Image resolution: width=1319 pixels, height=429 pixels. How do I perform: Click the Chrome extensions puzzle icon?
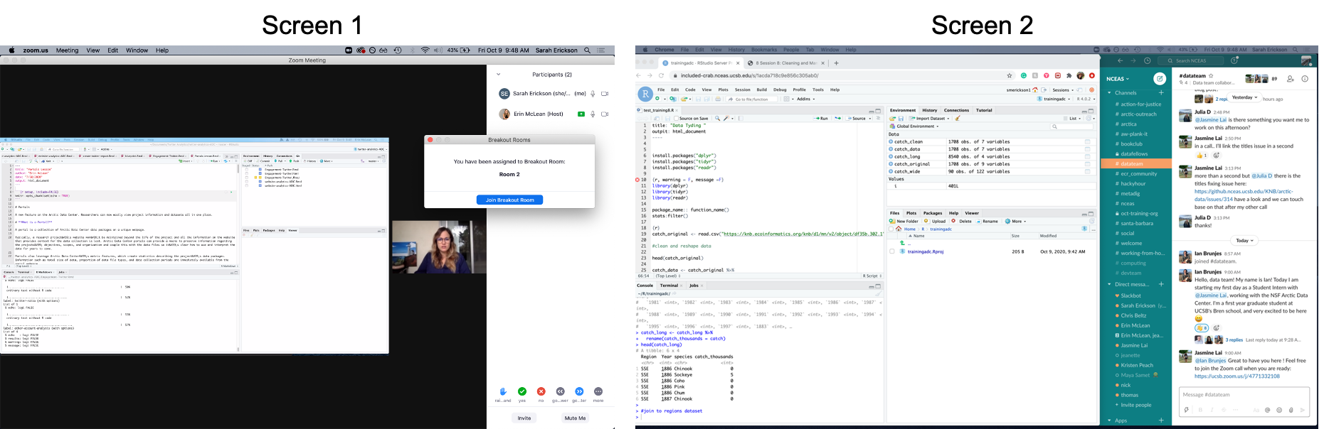[1069, 75]
